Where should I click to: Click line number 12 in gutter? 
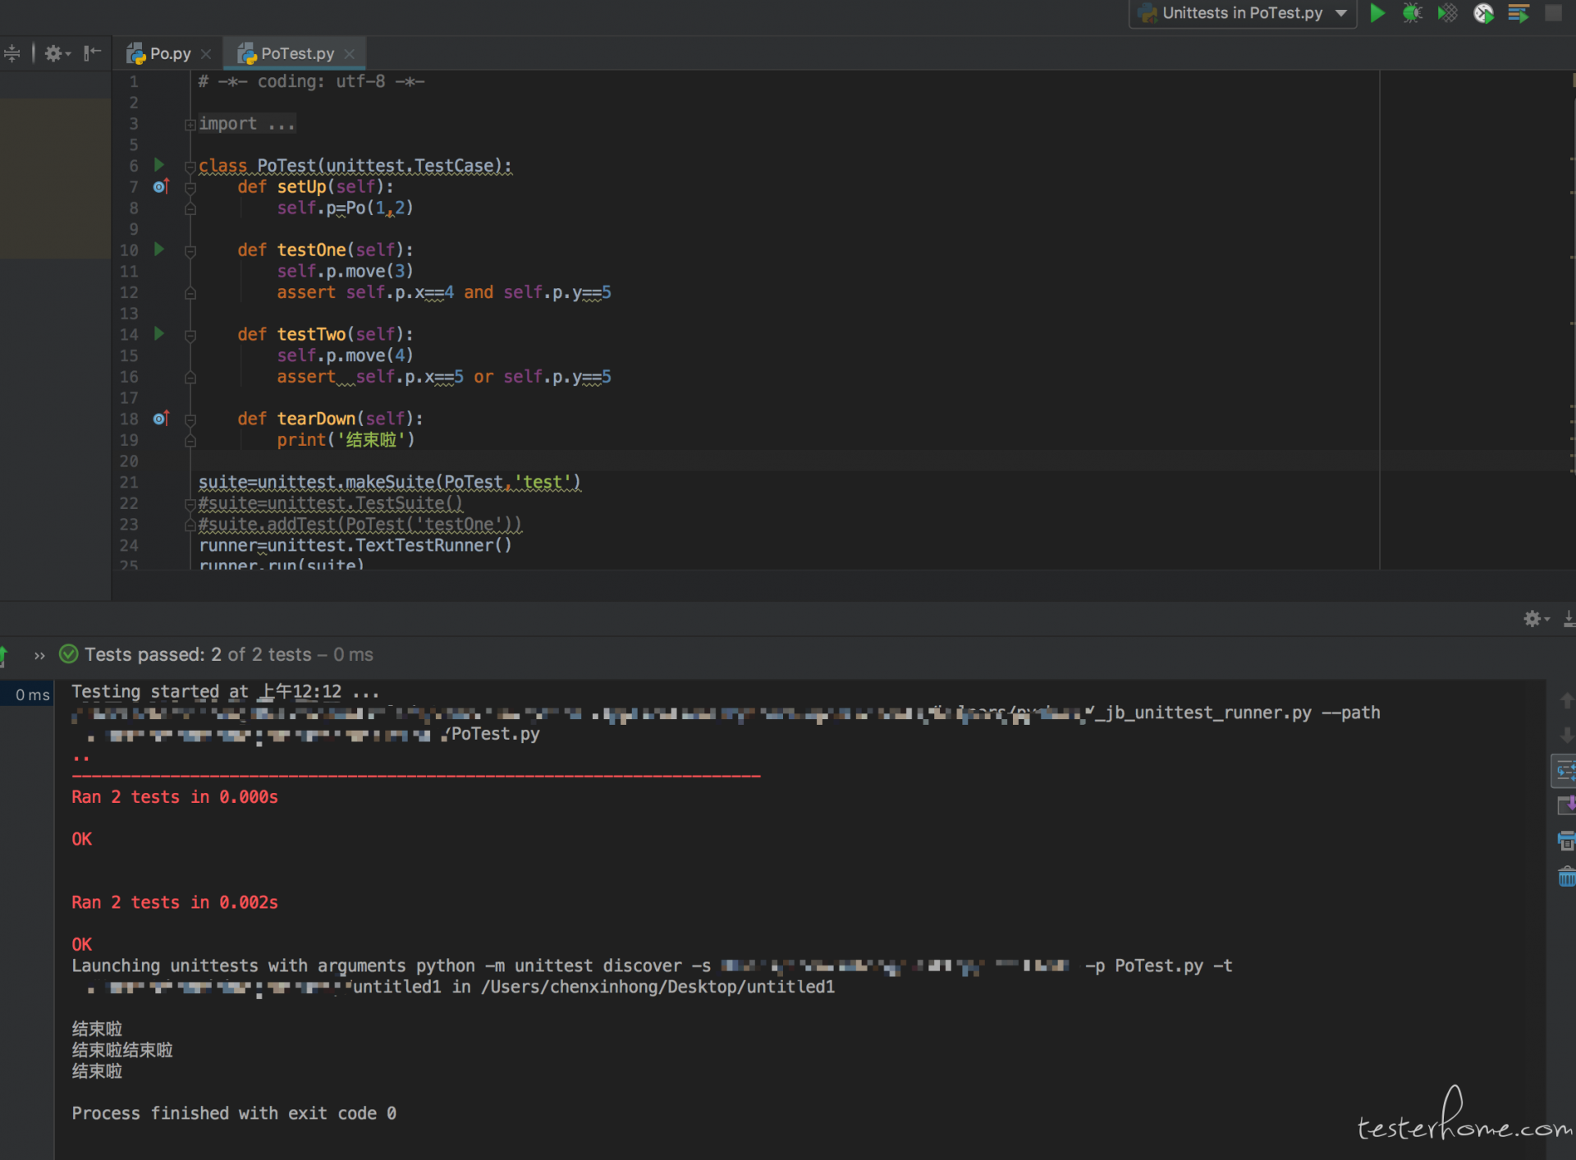(129, 292)
